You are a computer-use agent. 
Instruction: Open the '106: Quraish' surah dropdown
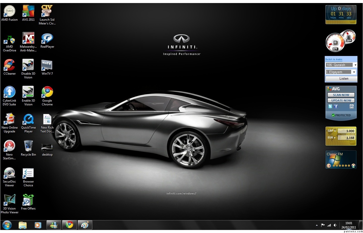tap(355, 65)
